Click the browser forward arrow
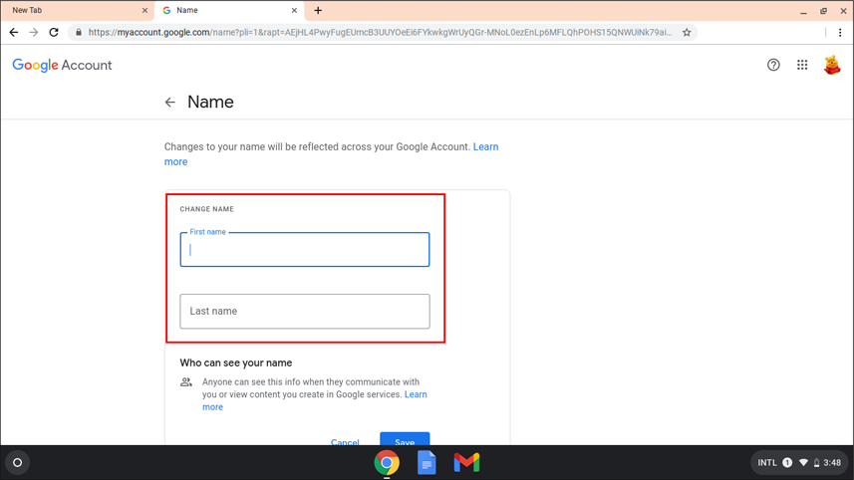854x480 pixels. (34, 33)
